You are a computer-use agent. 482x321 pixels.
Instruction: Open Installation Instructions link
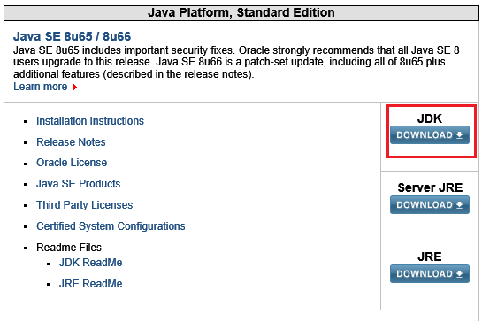90,121
